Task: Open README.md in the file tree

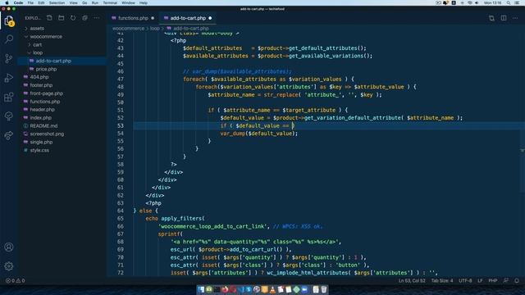Action: click(x=43, y=125)
